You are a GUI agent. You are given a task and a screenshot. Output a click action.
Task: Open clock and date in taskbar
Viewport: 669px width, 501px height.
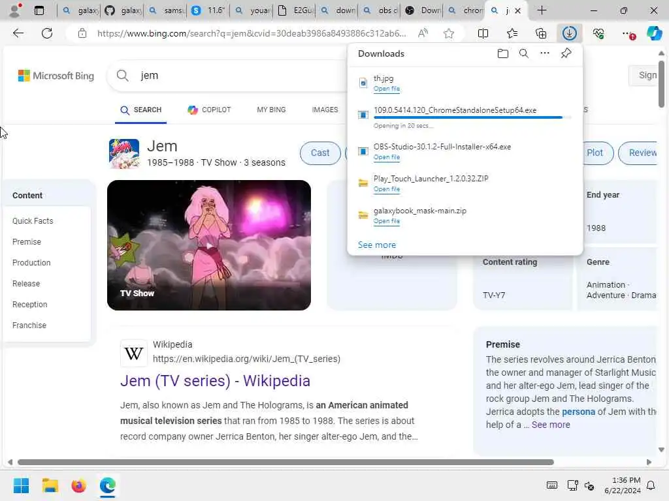click(x=623, y=485)
